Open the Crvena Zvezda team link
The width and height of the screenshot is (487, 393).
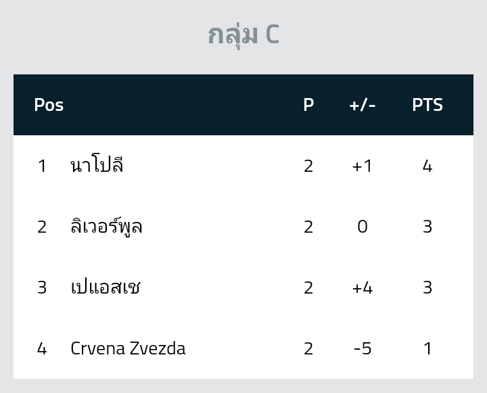pyautogui.click(x=128, y=348)
